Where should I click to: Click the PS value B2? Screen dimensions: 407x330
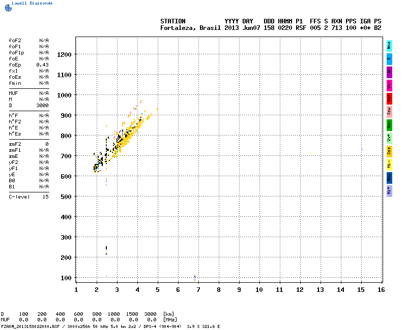[x=377, y=28]
